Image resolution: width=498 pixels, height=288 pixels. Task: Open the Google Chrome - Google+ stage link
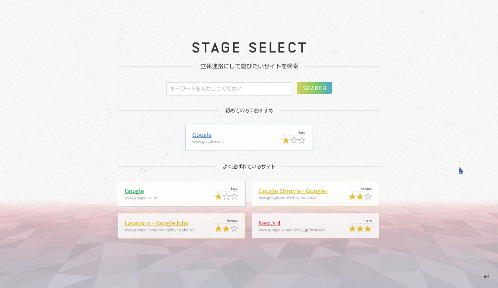click(293, 191)
